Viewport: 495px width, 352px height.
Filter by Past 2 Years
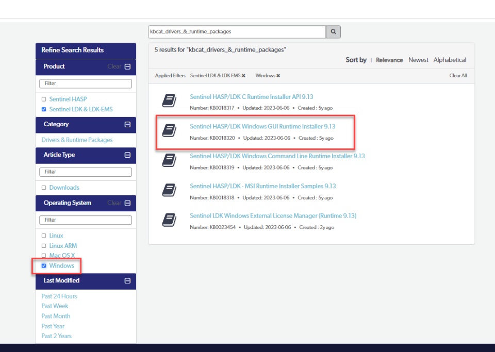tap(56, 336)
